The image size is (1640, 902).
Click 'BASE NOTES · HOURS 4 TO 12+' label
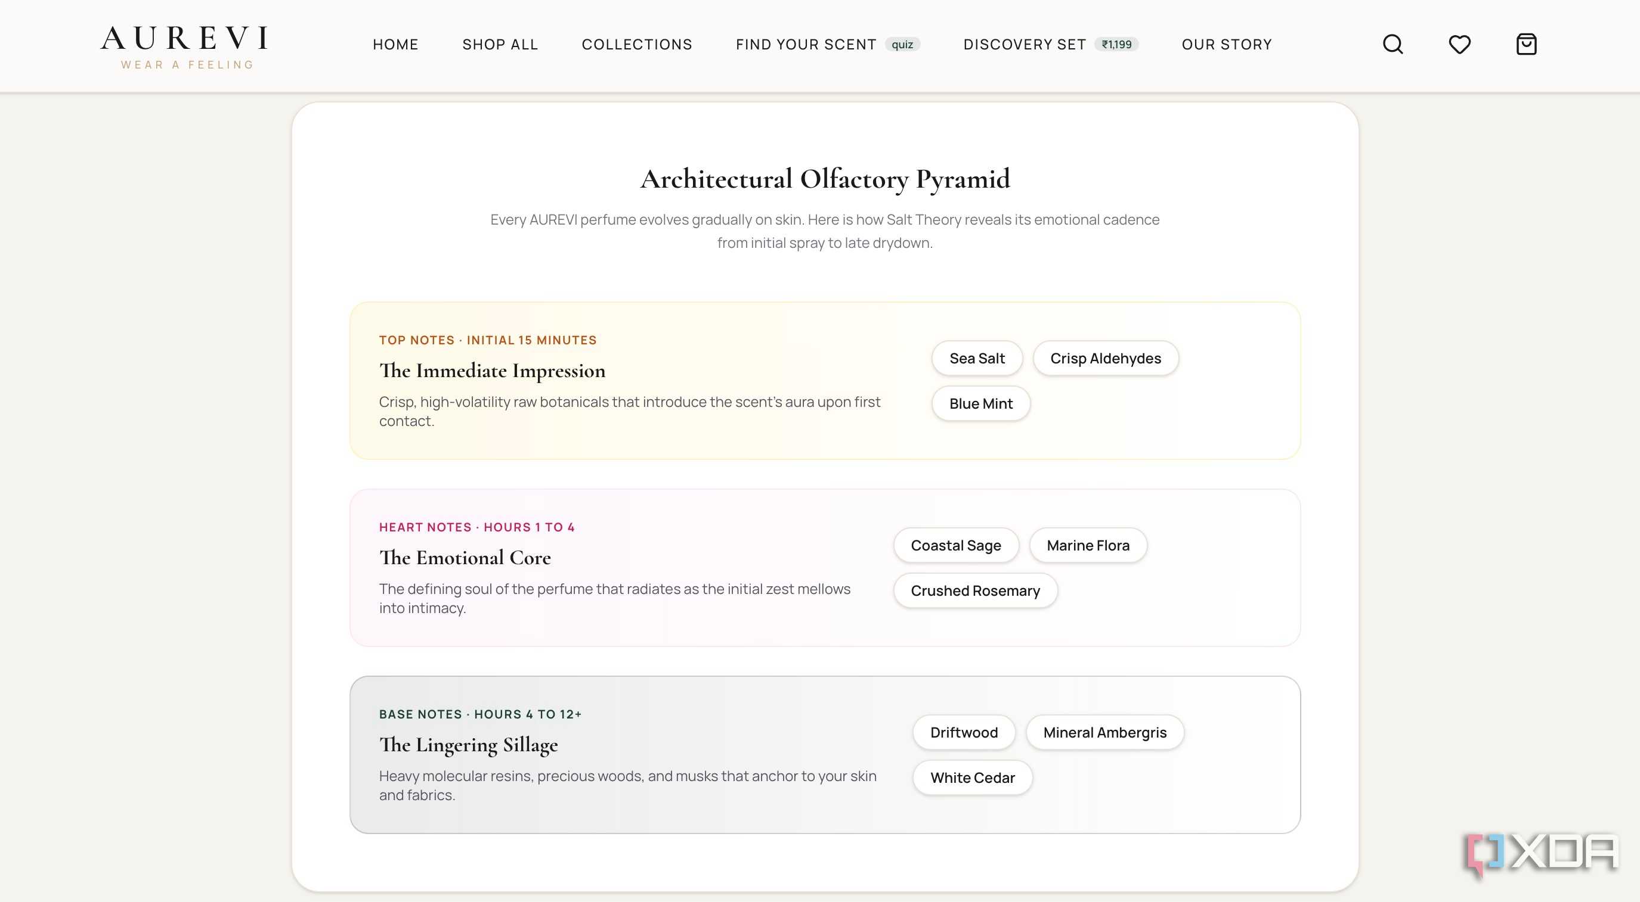480,714
